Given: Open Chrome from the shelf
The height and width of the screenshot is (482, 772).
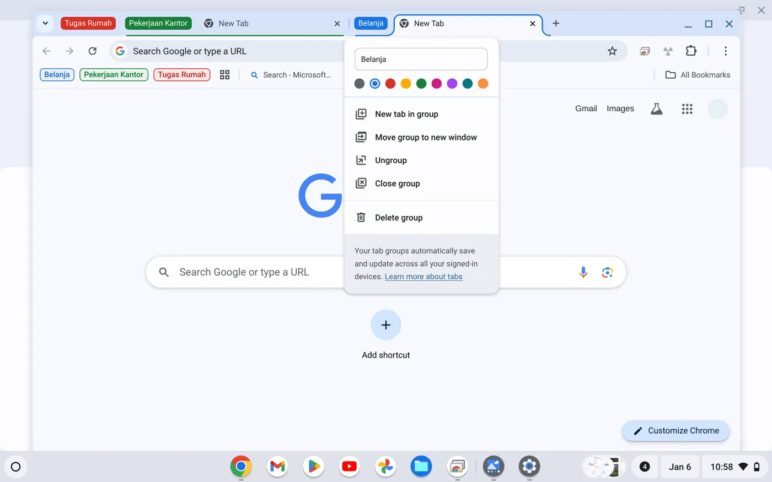Looking at the screenshot, I should [241, 467].
